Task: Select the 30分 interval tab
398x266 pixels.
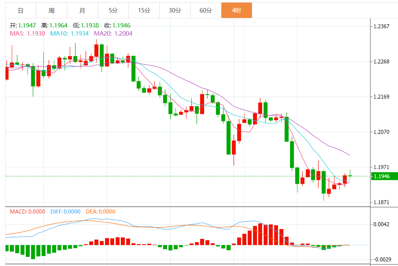Action: coord(175,10)
